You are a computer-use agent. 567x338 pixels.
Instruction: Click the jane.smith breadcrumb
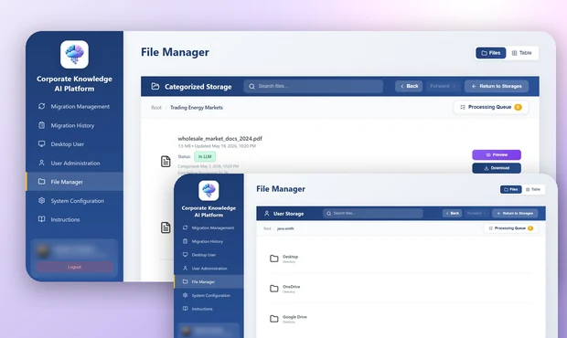(285, 228)
